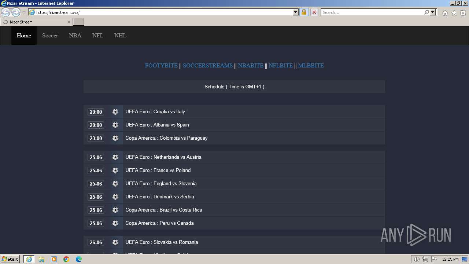Click the soccer ball icon for Croatia vs Italy

tap(115, 112)
